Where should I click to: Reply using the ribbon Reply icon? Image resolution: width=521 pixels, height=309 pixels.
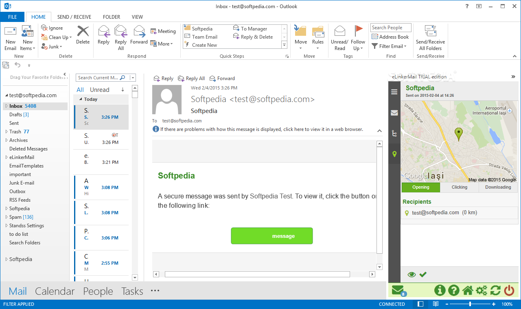pyautogui.click(x=104, y=35)
